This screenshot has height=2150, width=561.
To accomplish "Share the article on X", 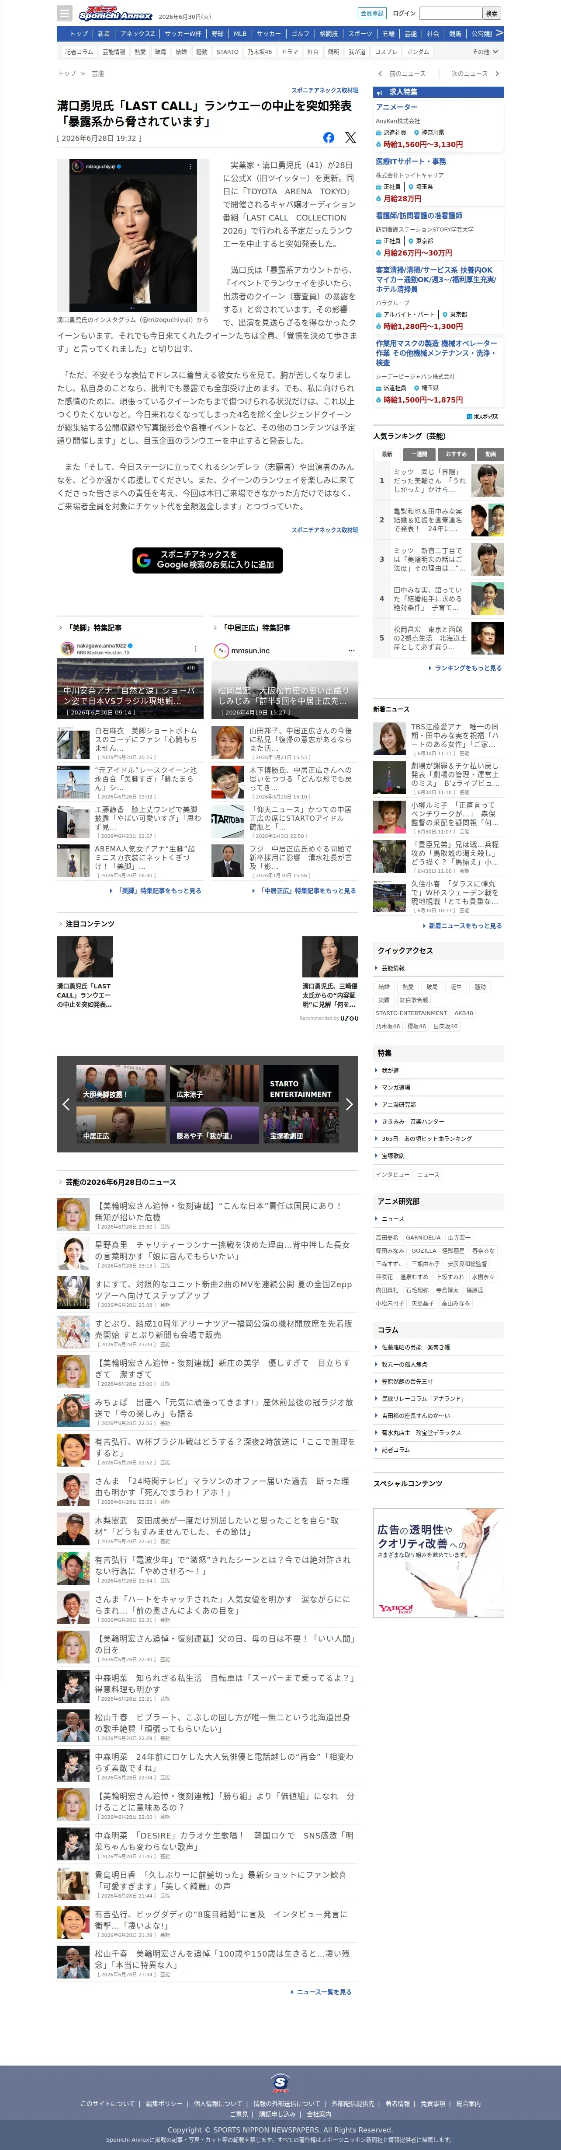I will click(x=350, y=138).
